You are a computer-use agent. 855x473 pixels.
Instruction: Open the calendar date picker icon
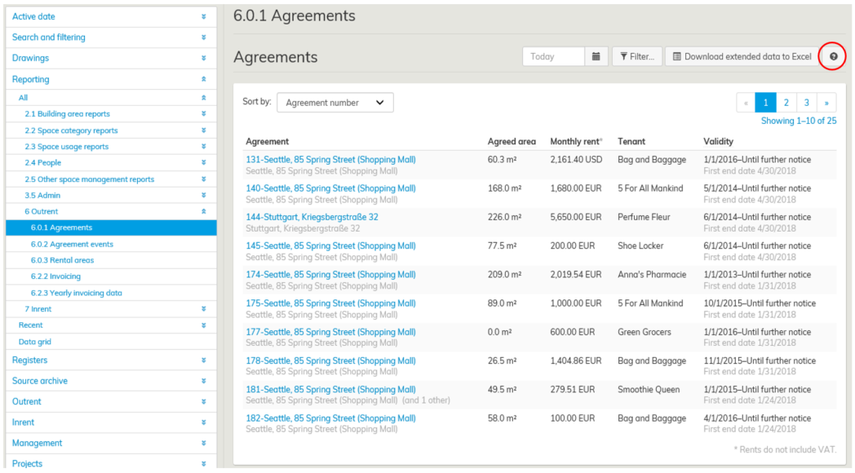(596, 56)
